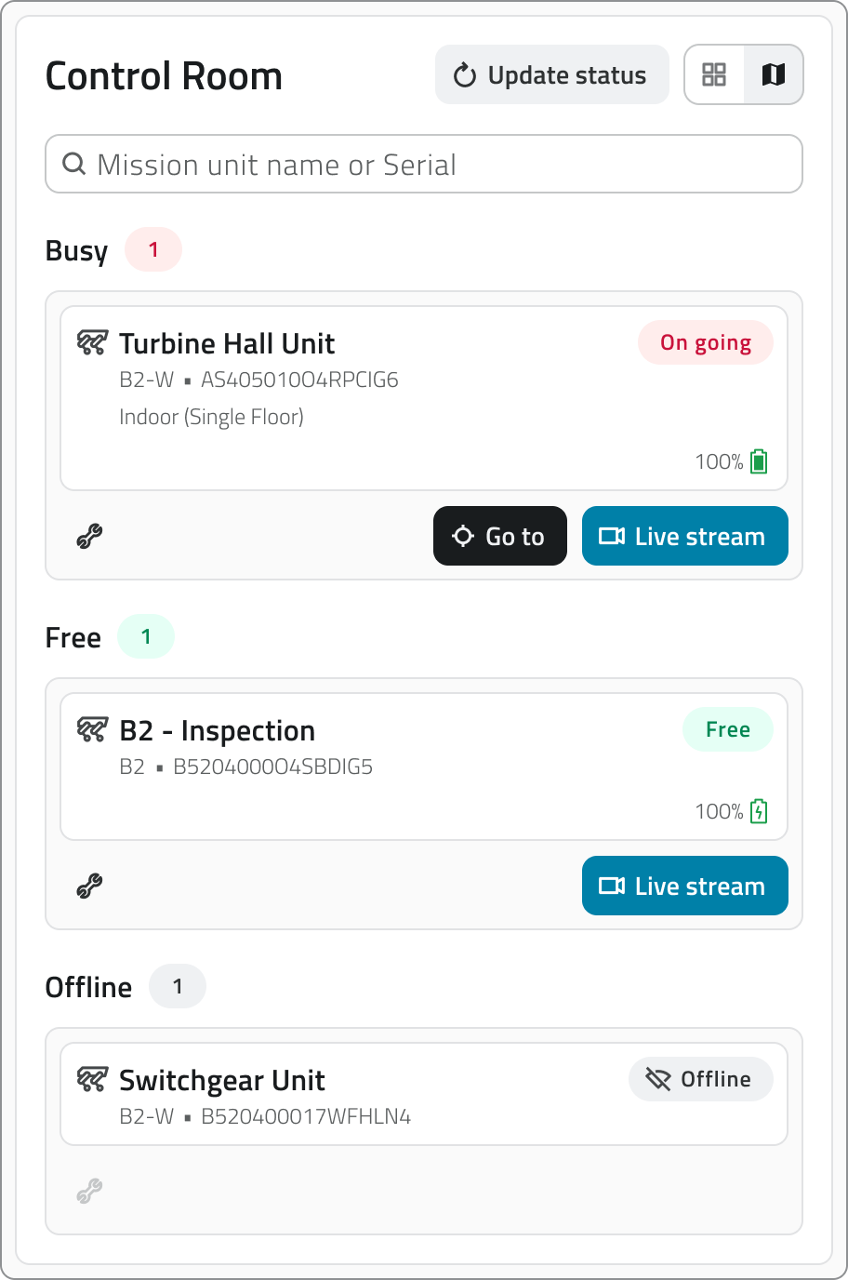This screenshot has width=848, height=1280.
Task: Click the On going status badge
Action: click(x=706, y=342)
